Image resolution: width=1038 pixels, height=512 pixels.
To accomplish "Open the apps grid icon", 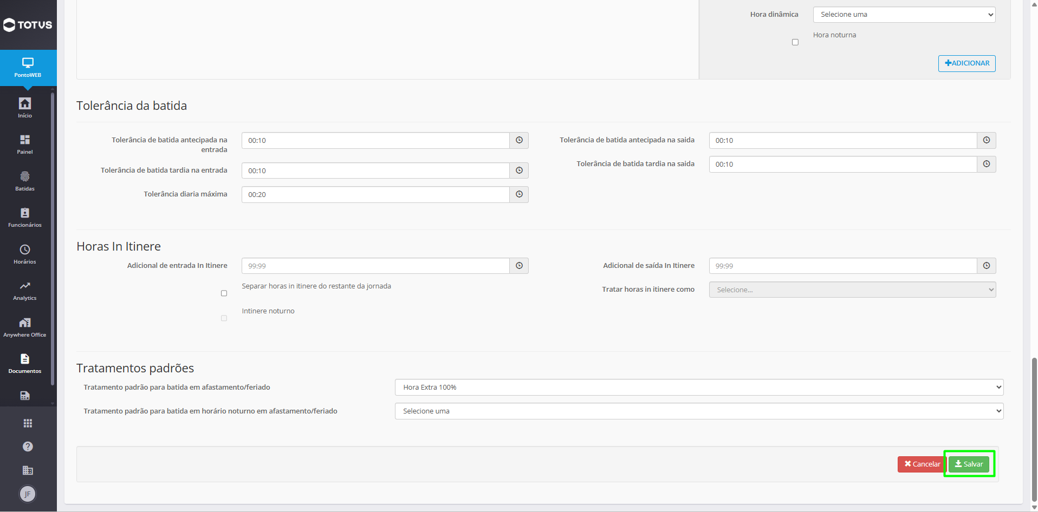I will pyautogui.click(x=28, y=423).
